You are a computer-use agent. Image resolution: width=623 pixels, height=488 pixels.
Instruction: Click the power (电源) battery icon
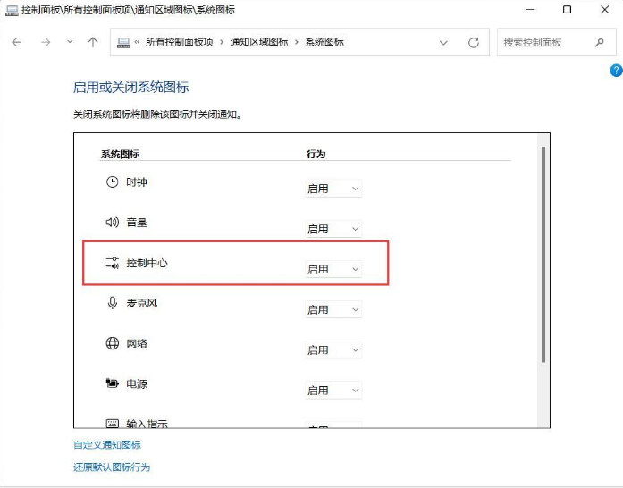tap(112, 383)
